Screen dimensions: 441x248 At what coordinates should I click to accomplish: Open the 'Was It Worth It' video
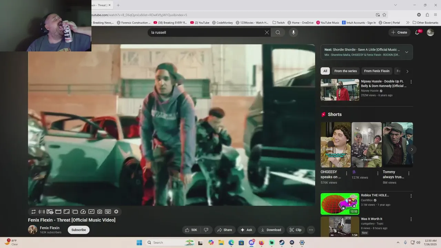[x=340, y=227]
